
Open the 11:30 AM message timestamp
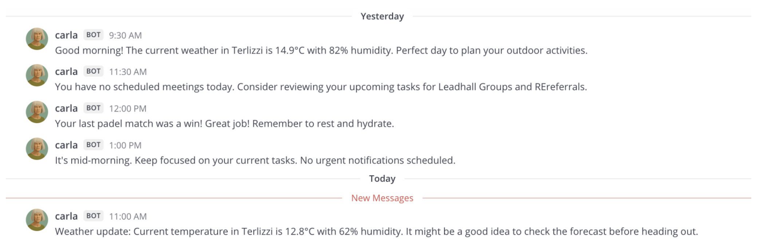128,72
